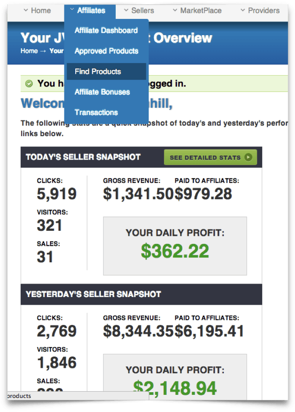Viewport: 295px width, 412px height.
Task: Click the Home breadcrumb link
Action: (29, 51)
